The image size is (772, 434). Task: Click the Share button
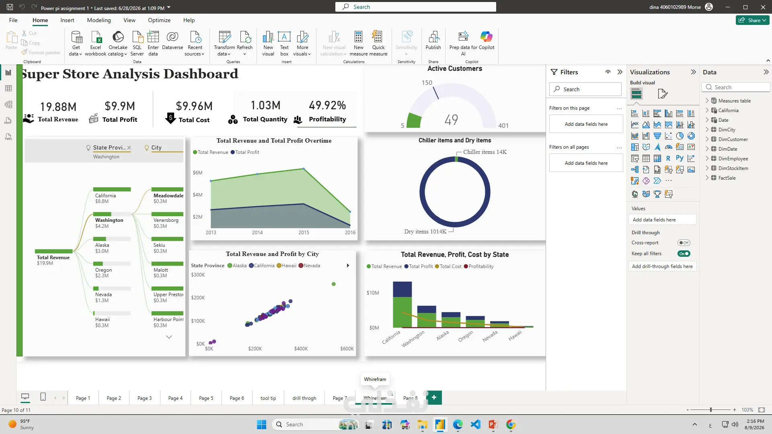[752, 20]
